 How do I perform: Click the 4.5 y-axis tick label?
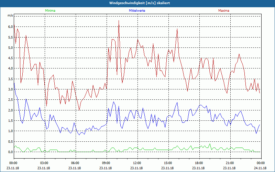11,58
